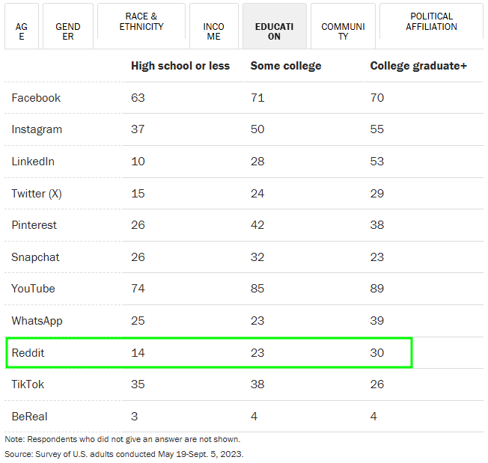Screen dimensions: 488x463
Task: Click the Twitter (X) row label
Action: coord(37,194)
